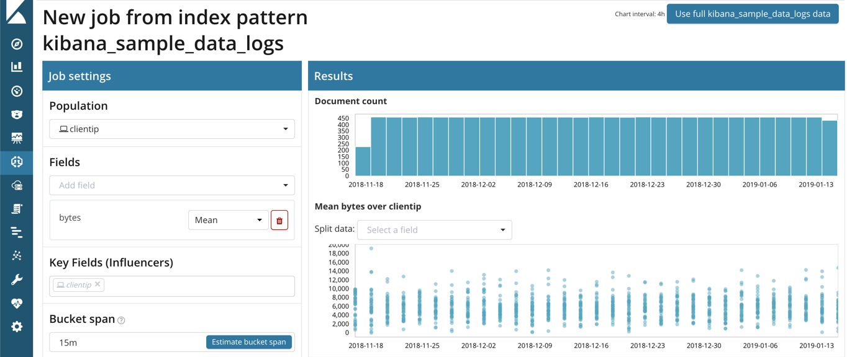Open Split data field selector
This screenshot has height=357, width=847.
click(434, 230)
